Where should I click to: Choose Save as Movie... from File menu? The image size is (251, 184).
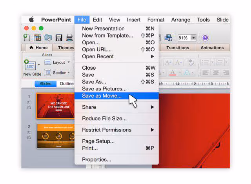[116, 96]
